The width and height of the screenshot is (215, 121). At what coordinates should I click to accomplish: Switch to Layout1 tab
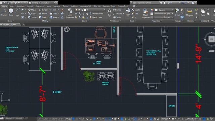point(9,118)
